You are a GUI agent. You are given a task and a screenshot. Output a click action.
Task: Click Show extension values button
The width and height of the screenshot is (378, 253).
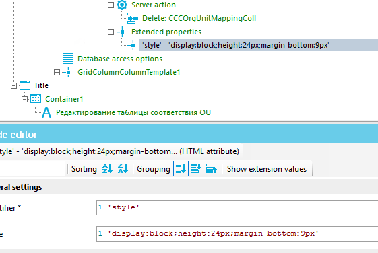coord(267,168)
